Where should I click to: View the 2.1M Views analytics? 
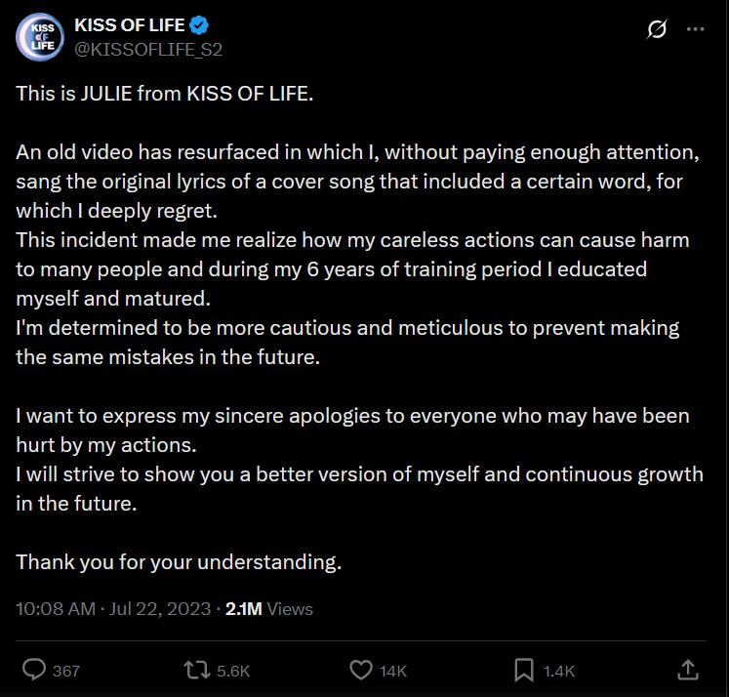coord(269,608)
